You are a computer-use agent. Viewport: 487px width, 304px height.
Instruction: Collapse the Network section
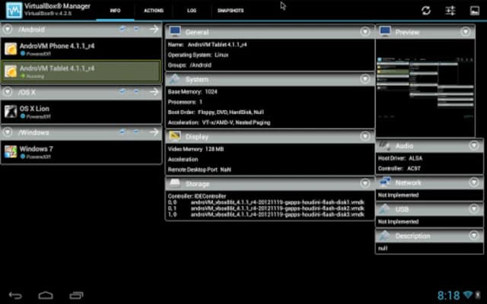[474, 182]
